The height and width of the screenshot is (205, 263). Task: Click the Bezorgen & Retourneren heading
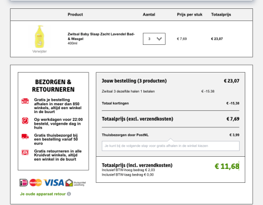[53, 86]
